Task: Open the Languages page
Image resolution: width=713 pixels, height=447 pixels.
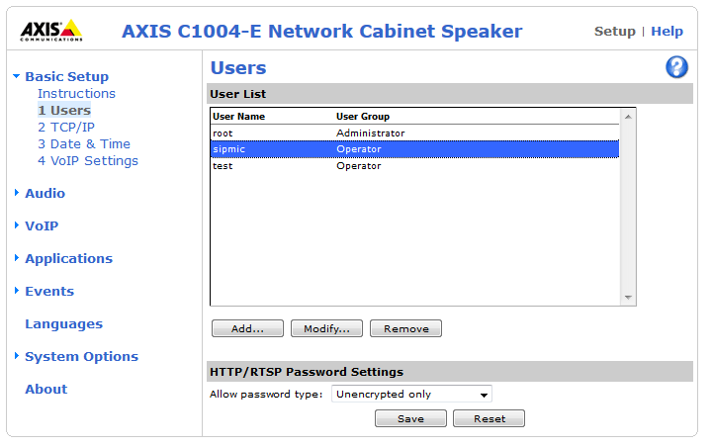Action: tap(63, 323)
